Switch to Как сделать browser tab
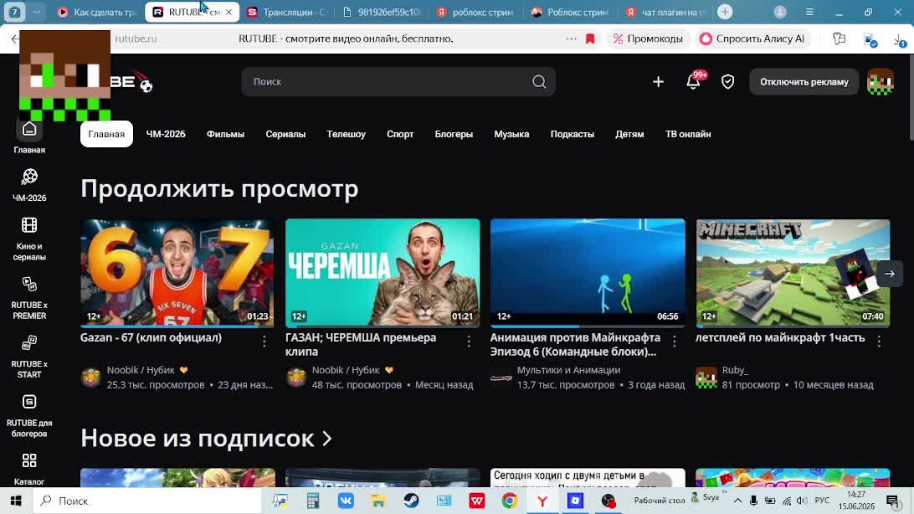 97,12
